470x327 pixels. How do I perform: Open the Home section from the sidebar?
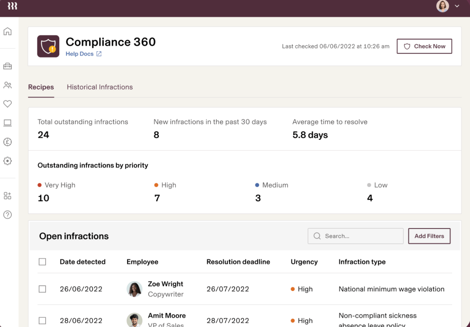[7, 31]
